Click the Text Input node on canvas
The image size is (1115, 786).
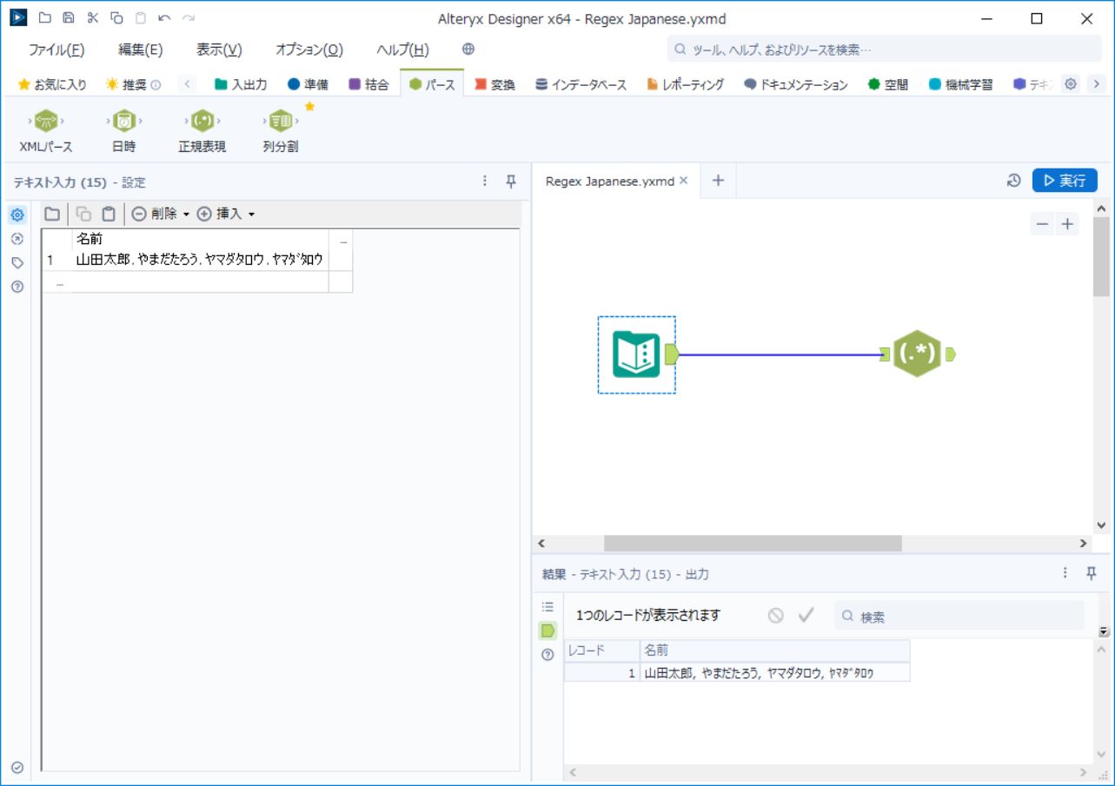(x=636, y=354)
